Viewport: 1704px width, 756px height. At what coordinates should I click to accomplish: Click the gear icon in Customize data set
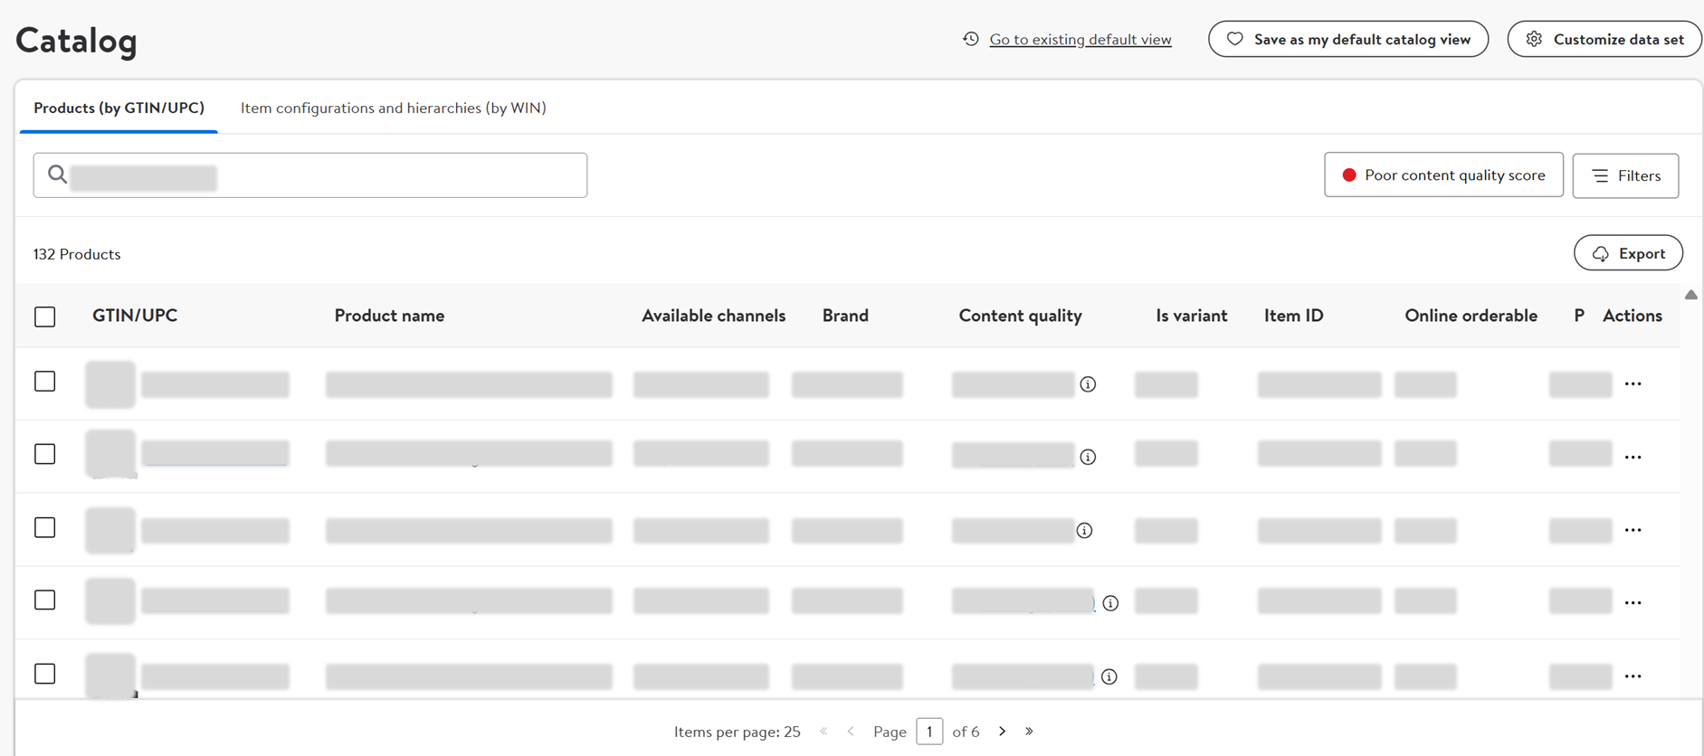(x=1534, y=40)
